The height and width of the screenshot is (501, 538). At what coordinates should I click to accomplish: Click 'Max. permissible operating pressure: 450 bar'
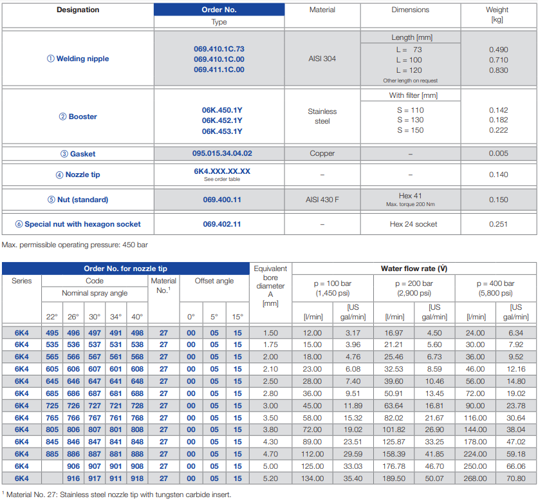click(75, 245)
